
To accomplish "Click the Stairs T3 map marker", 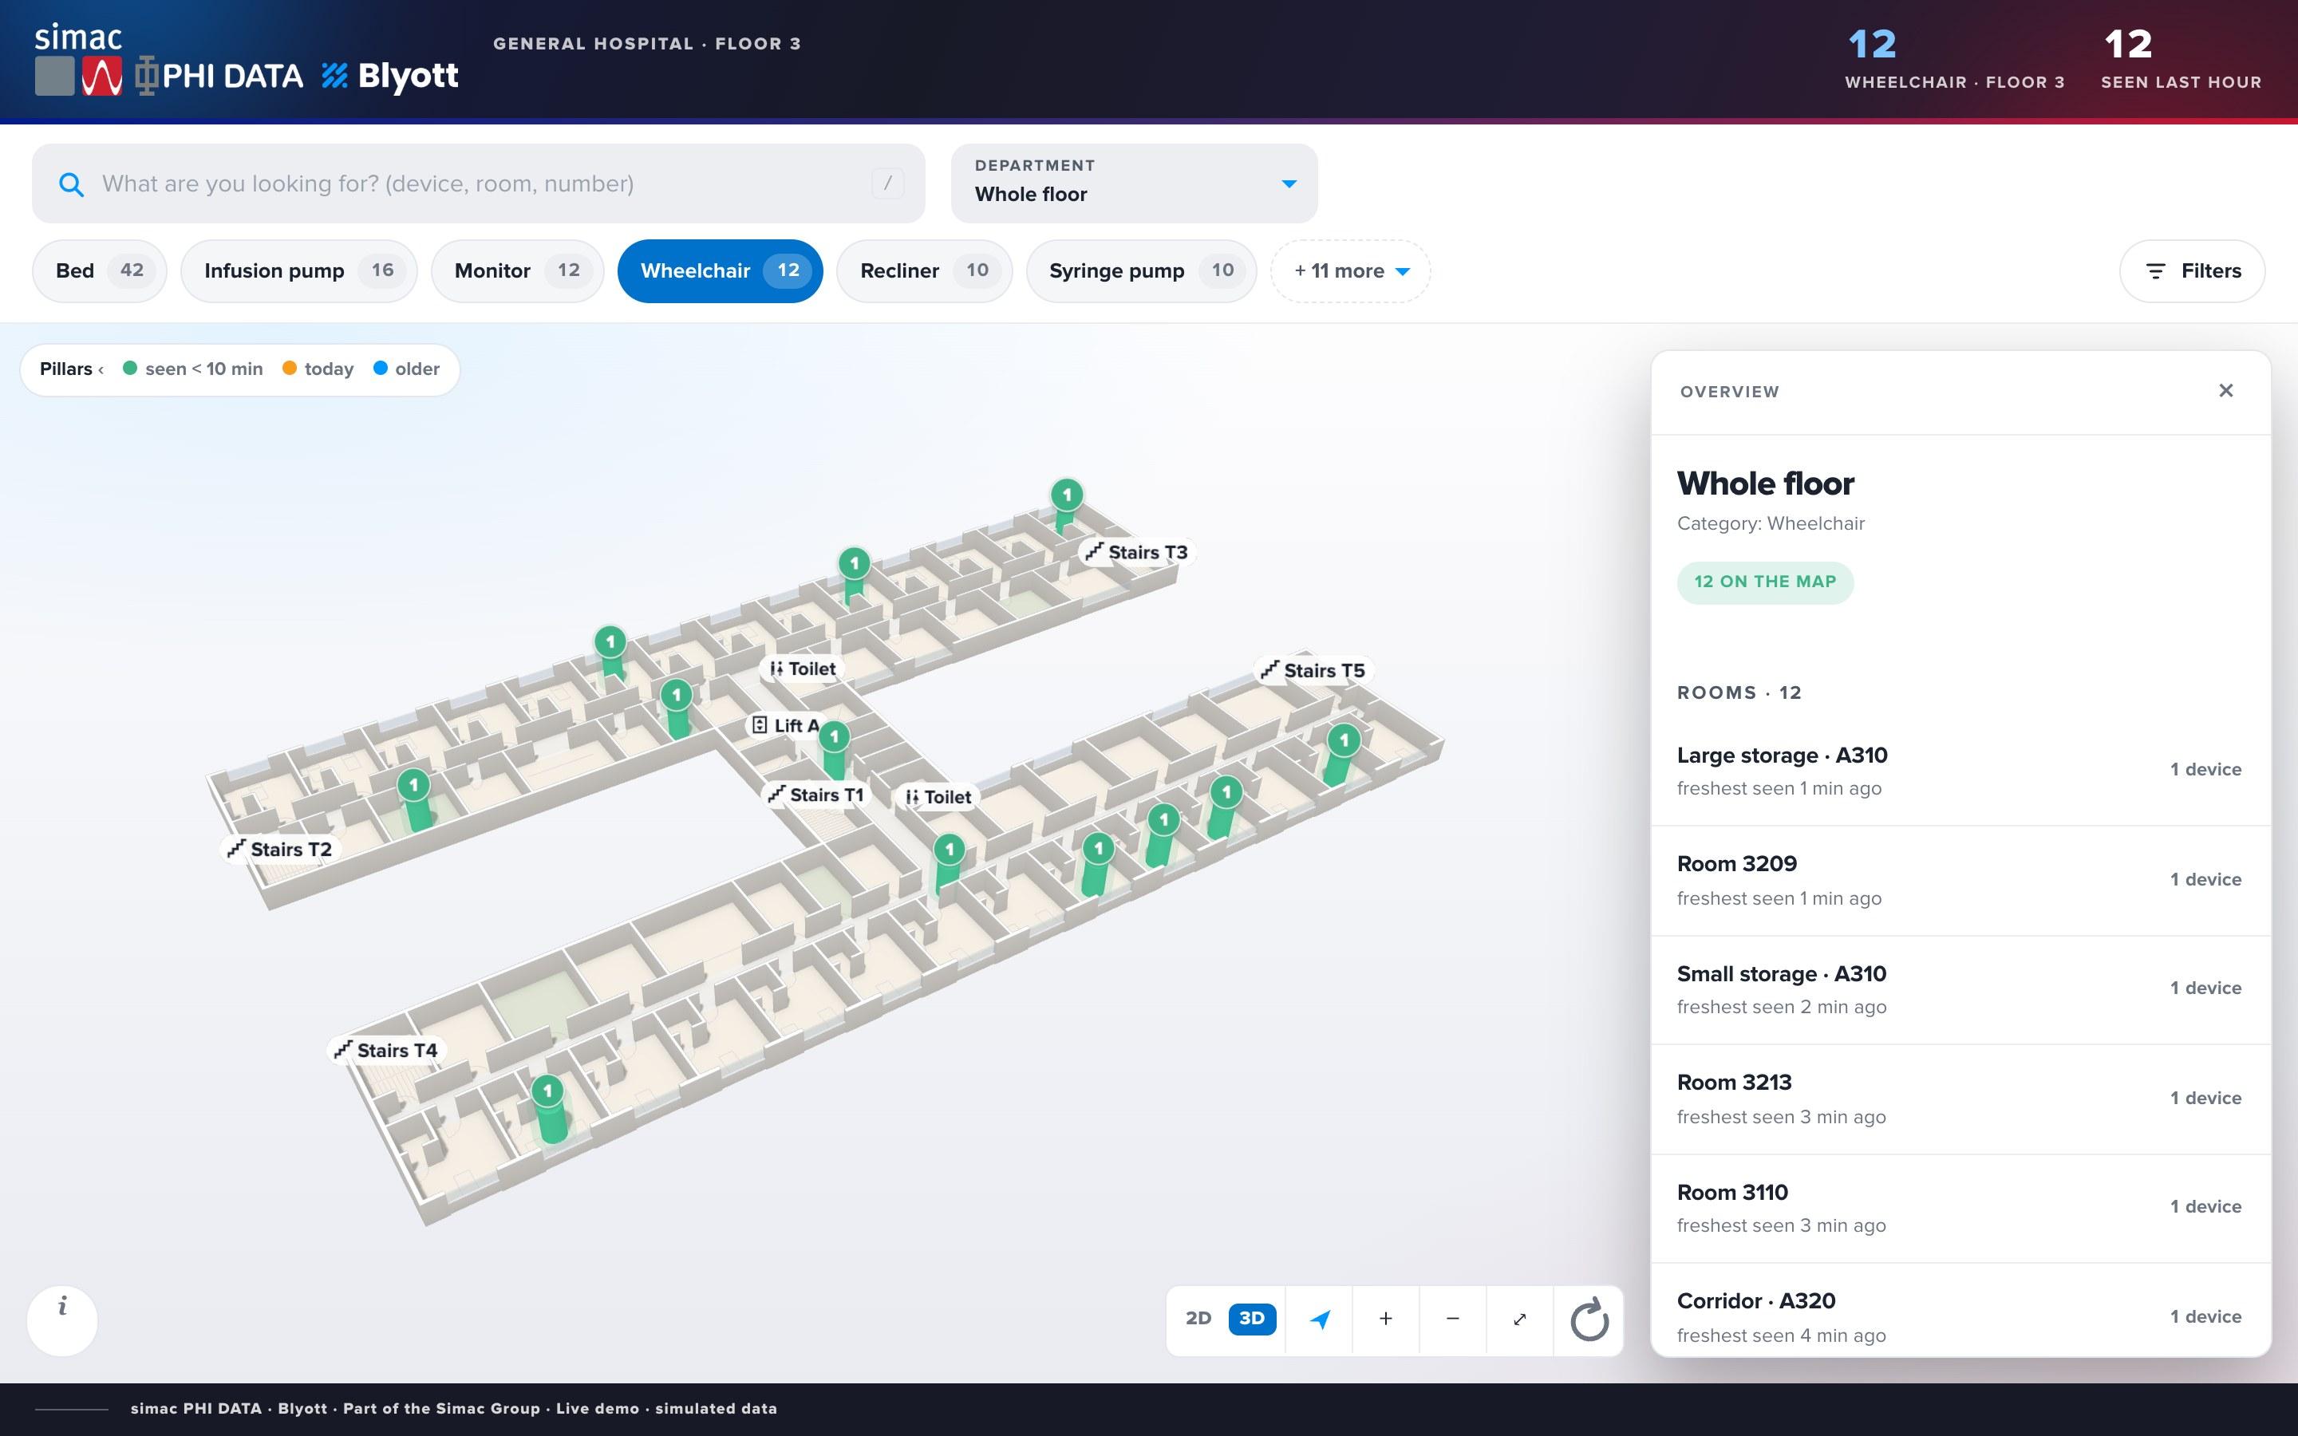I will [1137, 553].
